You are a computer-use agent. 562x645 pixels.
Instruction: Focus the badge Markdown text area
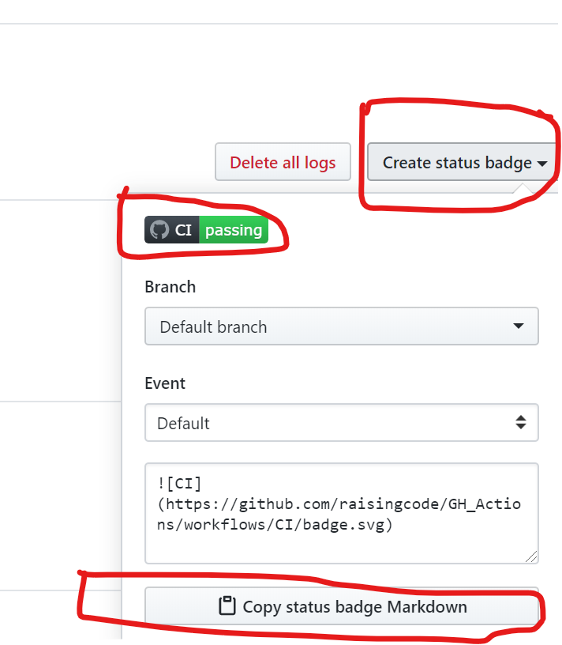click(x=342, y=513)
